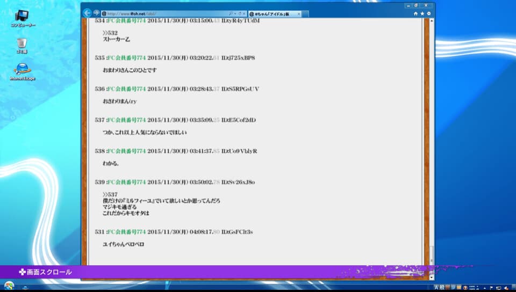This screenshot has width=516, height=292.
Task: Click the volume icon in system tray
Action: coord(506,288)
